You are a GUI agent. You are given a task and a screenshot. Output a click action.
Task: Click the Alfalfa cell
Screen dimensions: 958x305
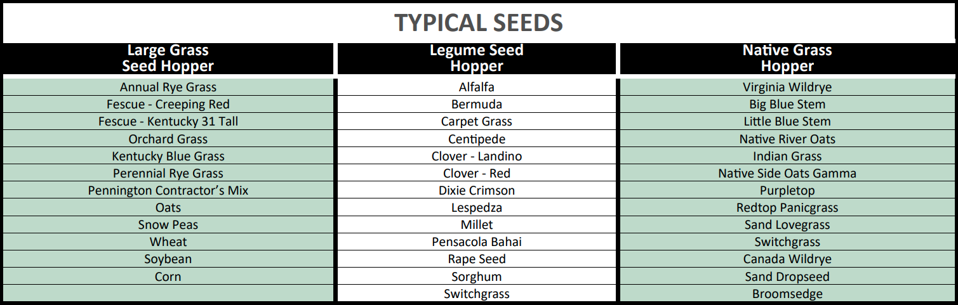(477, 88)
